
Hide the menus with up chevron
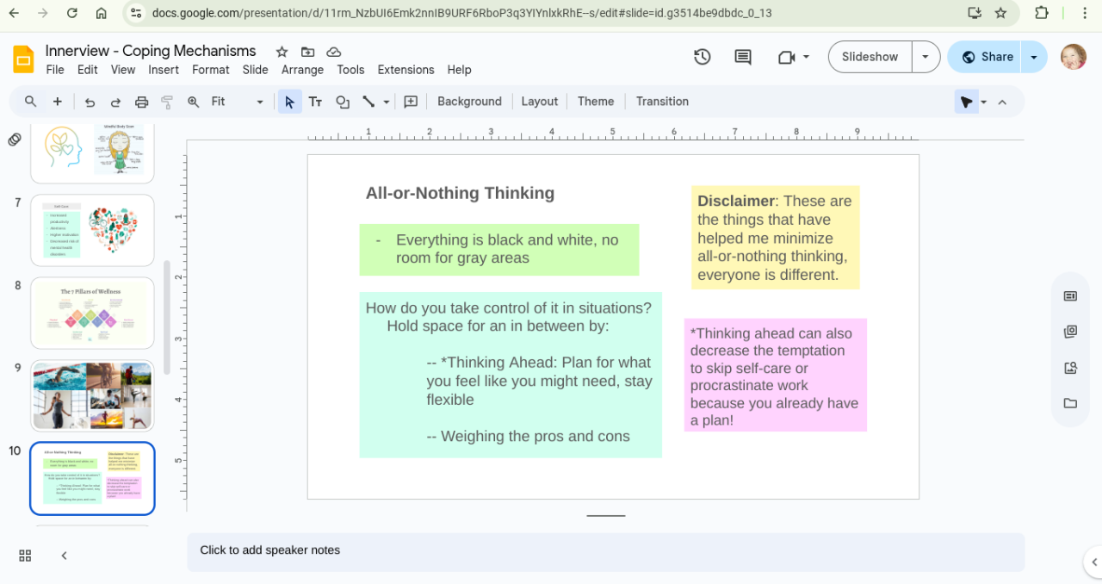1002,102
